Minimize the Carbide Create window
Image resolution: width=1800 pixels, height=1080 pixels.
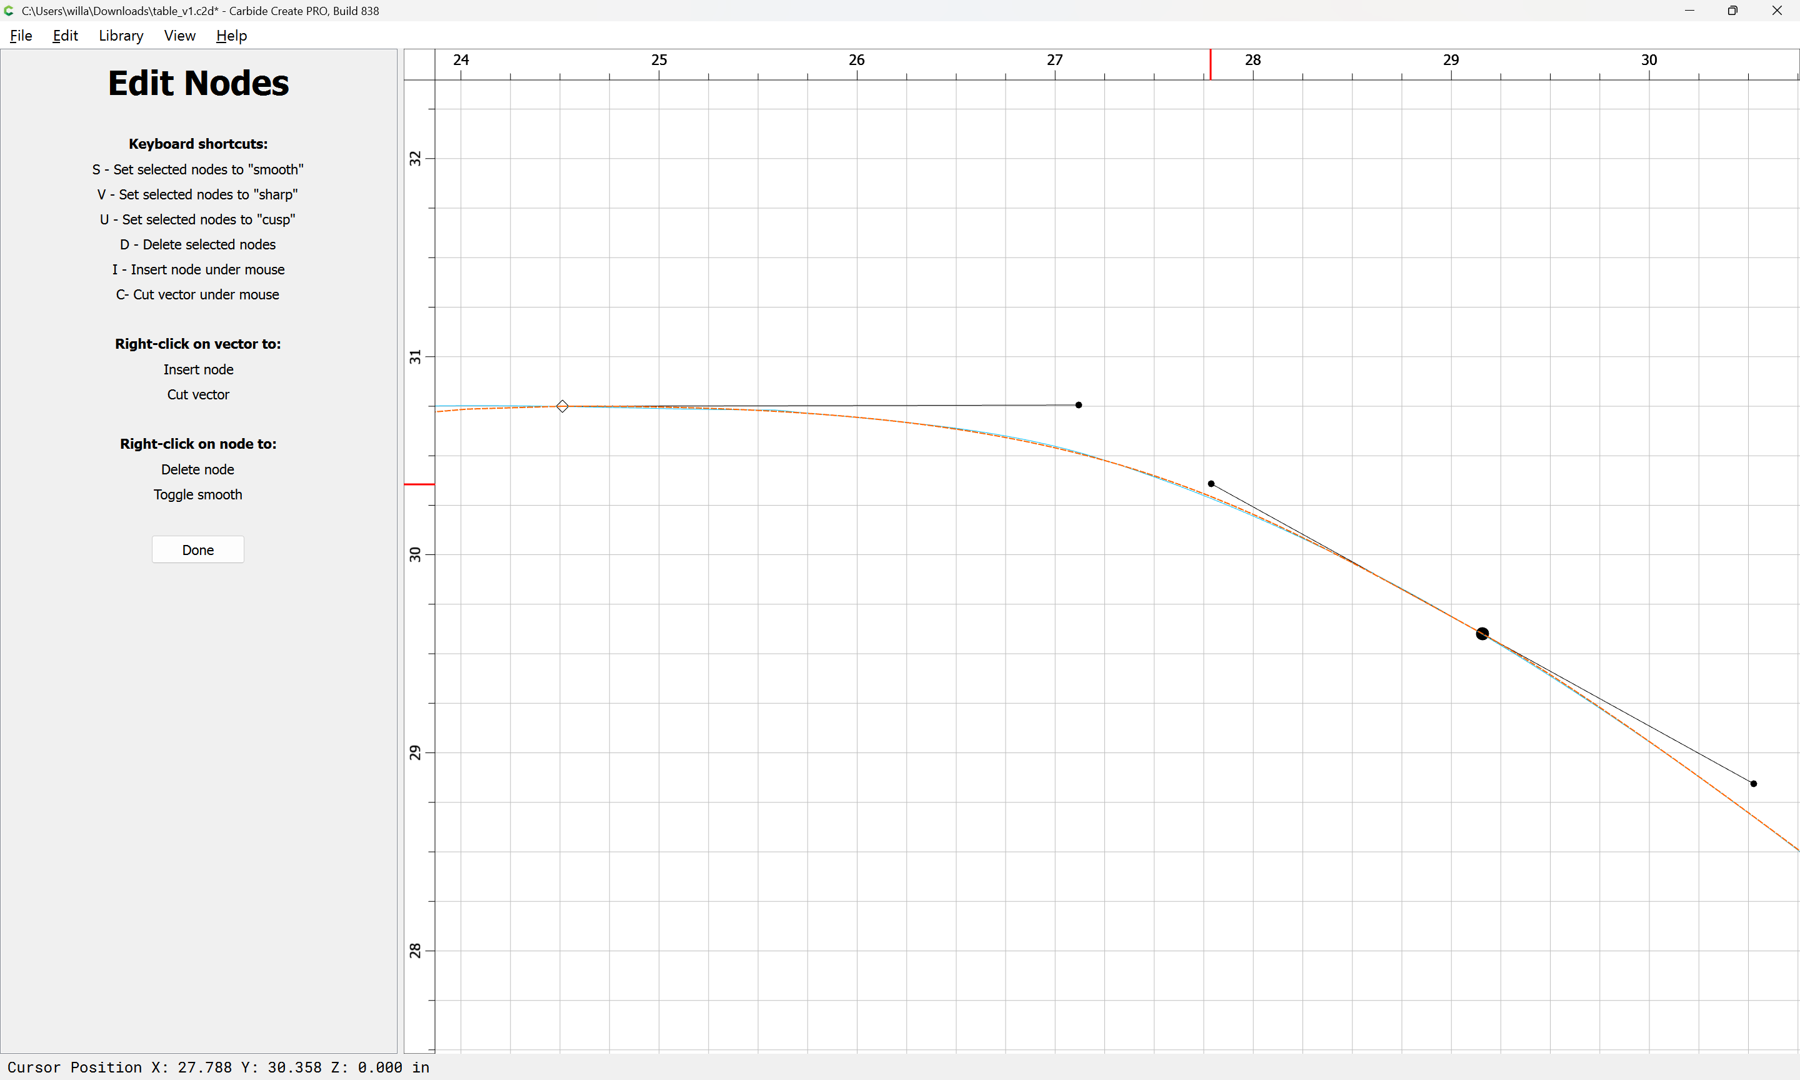[x=1689, y=10]
